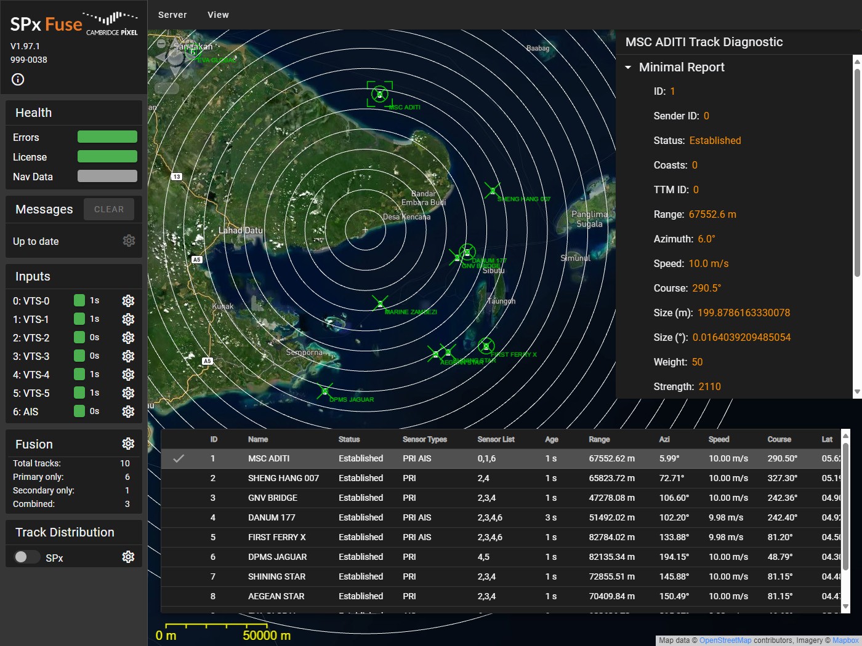This screenshot has height=646, width=862.
Task: Enable the SPx track distribution toggle
Action: (x=26, y=557)
